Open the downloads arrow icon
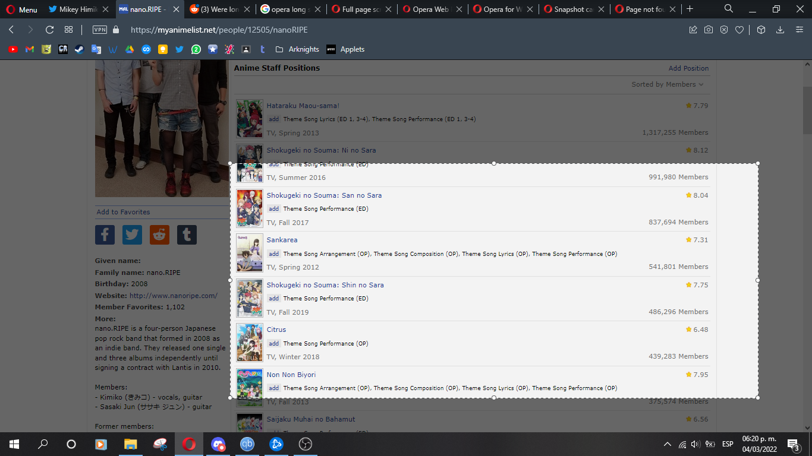812x456 pixels. (x=780, y=30)
